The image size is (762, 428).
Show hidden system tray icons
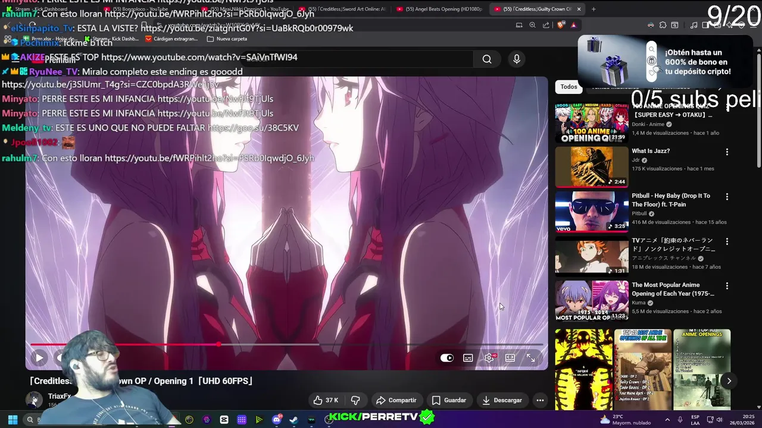666,420
